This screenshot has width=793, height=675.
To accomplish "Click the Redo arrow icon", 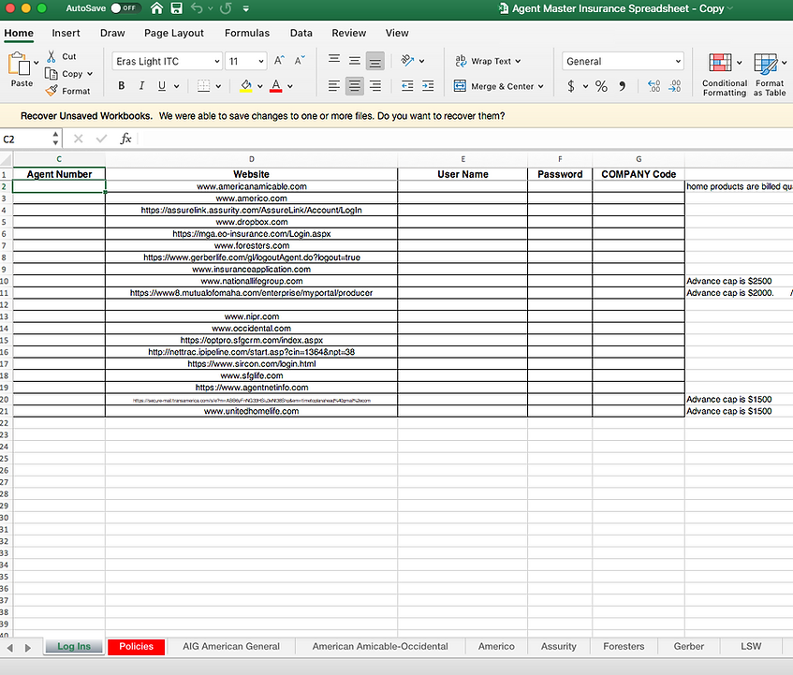I will (226, 8).
